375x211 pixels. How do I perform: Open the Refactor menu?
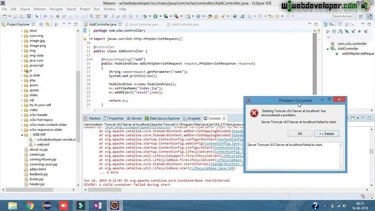coord(40,9)
